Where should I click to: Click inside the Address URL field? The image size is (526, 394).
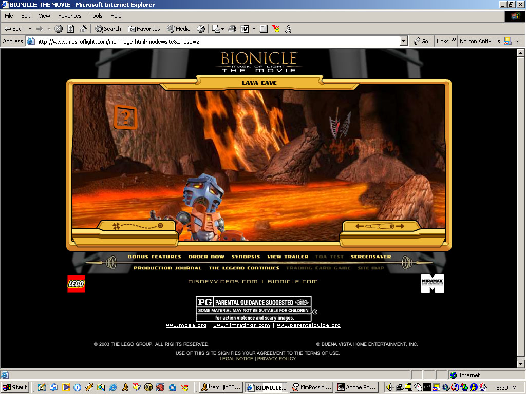(216, 41)
